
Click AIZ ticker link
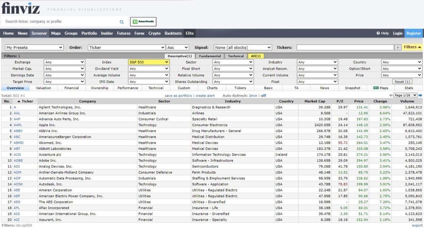[17, 220]
